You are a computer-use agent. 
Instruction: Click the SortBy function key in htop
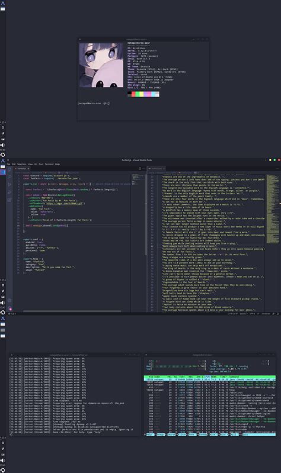point(203,435)
